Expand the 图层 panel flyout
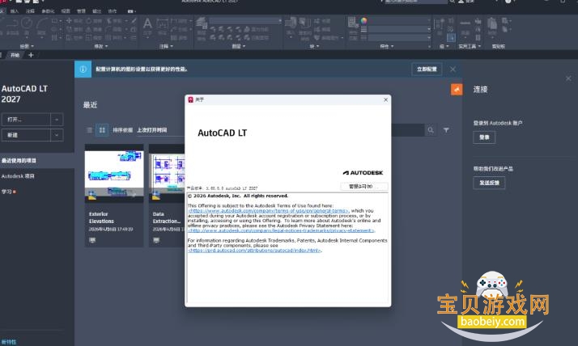 (238, 46)
